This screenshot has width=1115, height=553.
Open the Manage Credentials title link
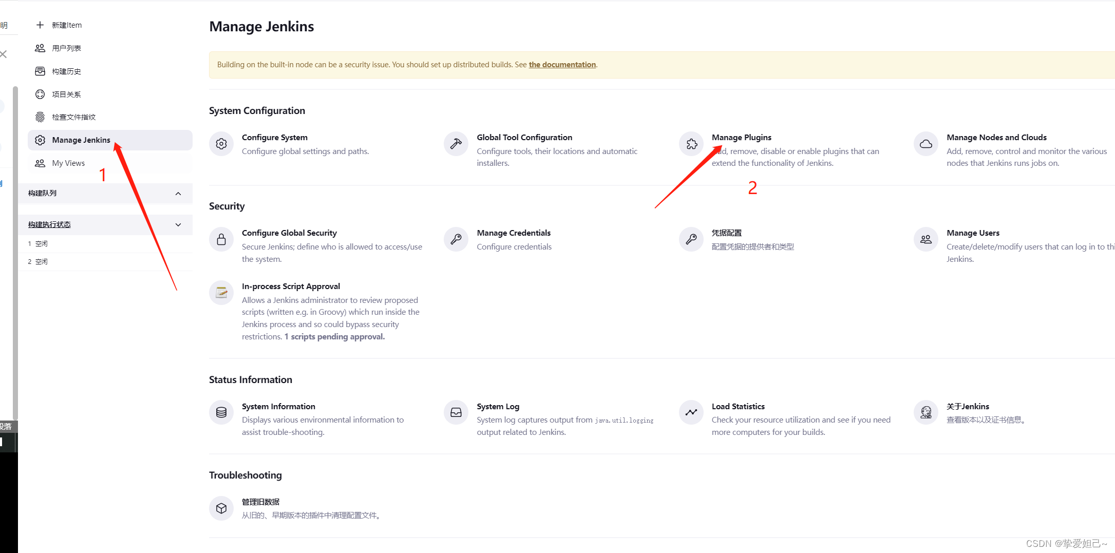(514, 233)
